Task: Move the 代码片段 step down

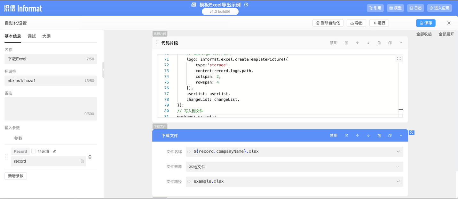Action: click(368, 43)
